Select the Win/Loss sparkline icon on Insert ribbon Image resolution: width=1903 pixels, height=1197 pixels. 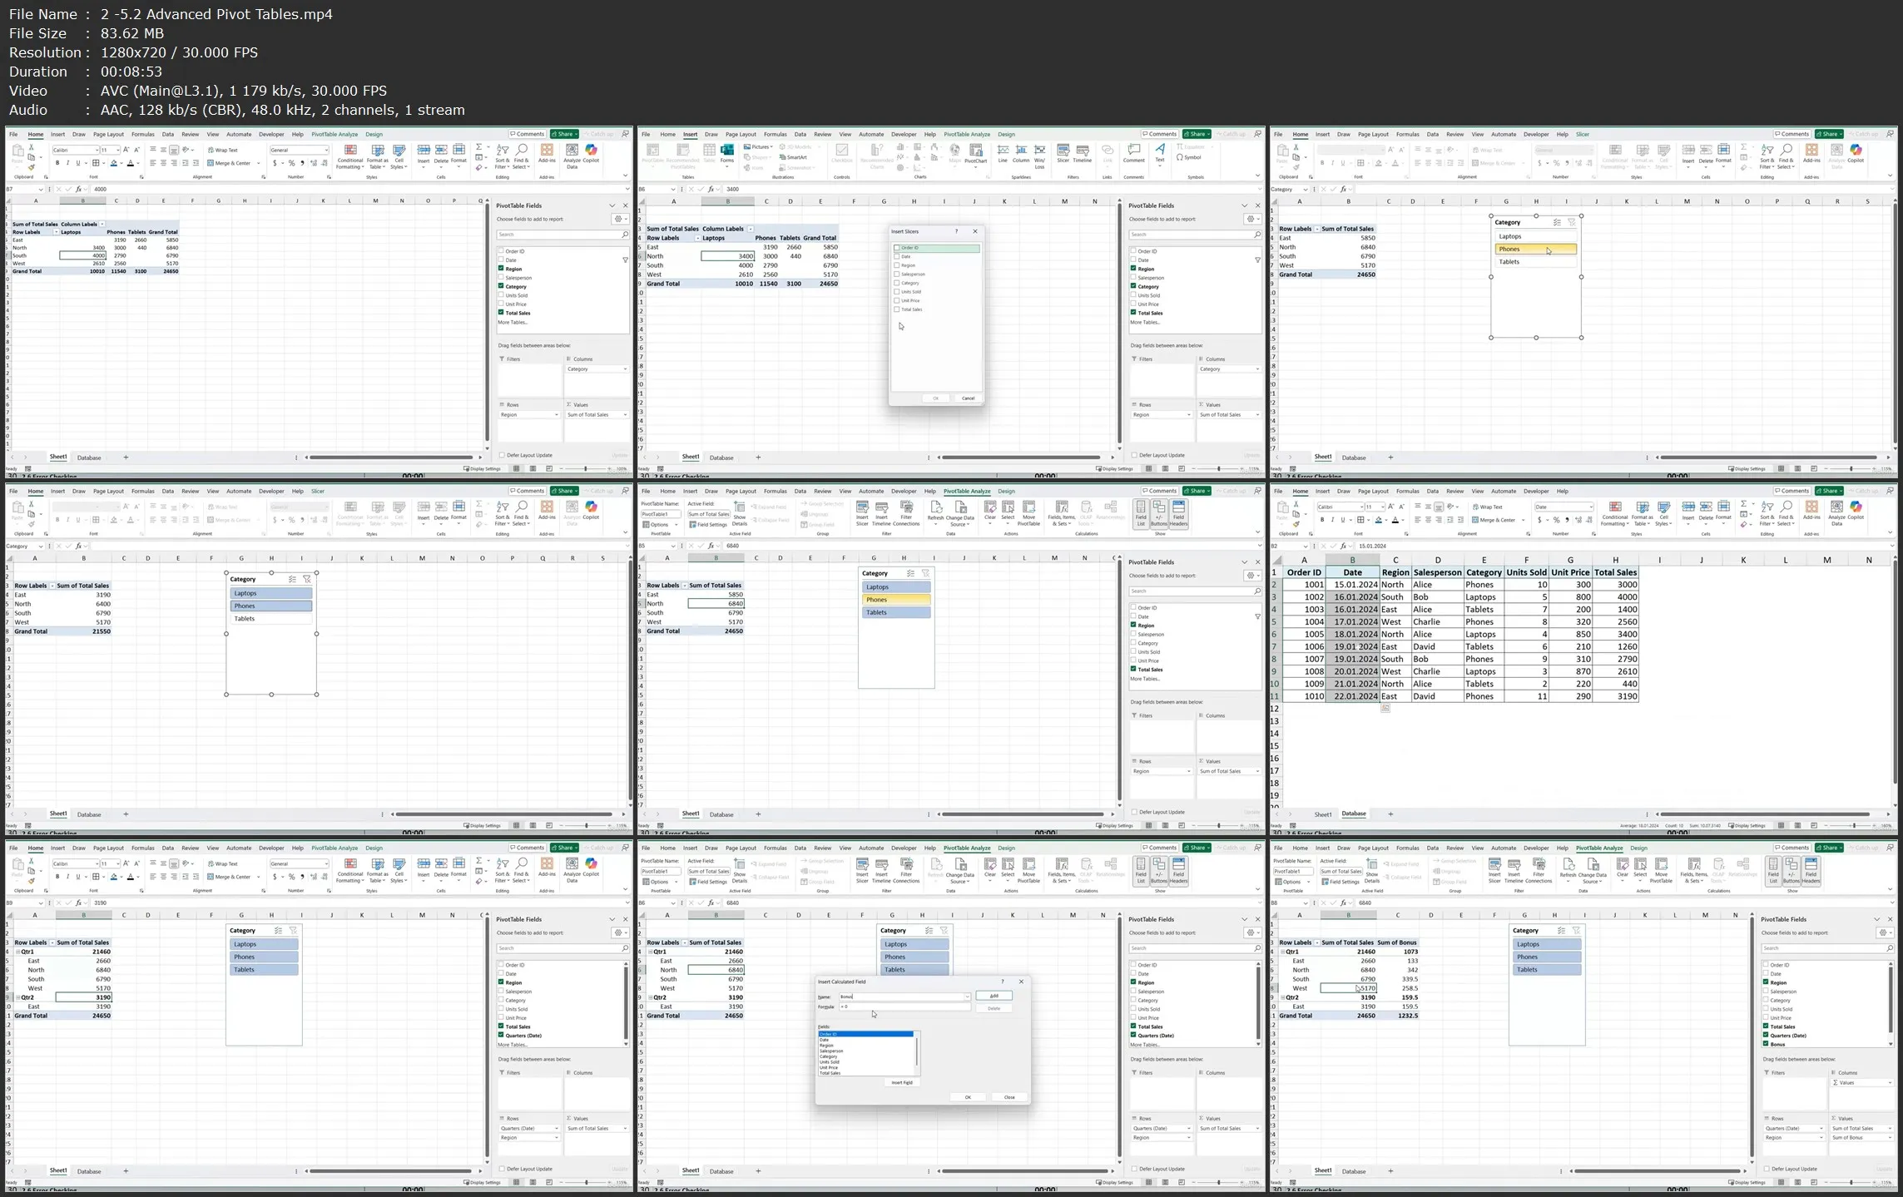click(x=1039, y=156)
